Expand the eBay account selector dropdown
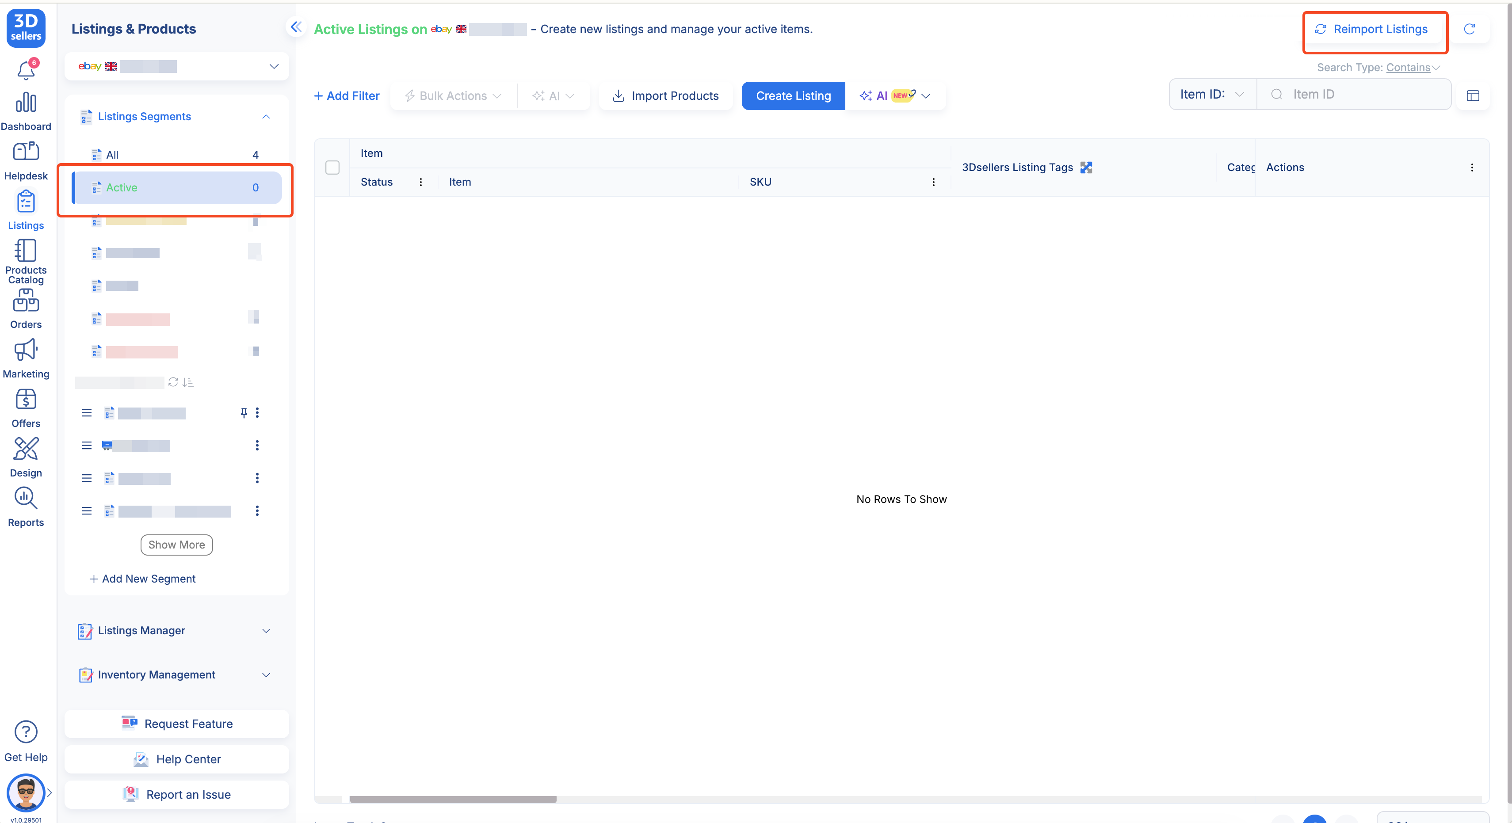 [274, 66]
